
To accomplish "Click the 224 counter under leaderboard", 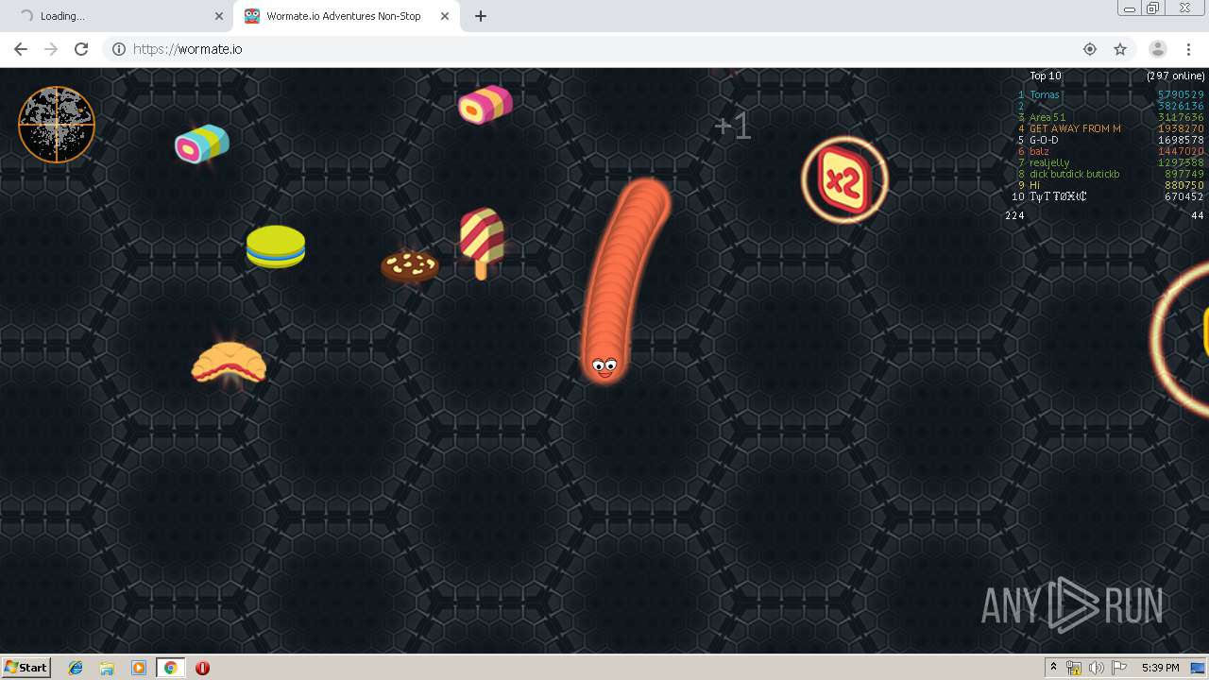I will [1014, 215].
